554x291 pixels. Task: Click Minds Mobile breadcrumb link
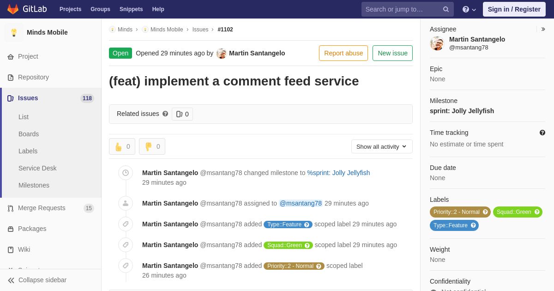coord(167,30)
